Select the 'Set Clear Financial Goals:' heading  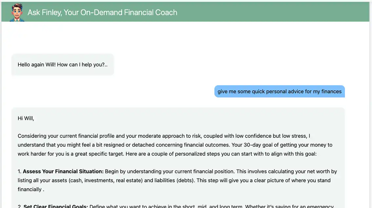(56, 206)
